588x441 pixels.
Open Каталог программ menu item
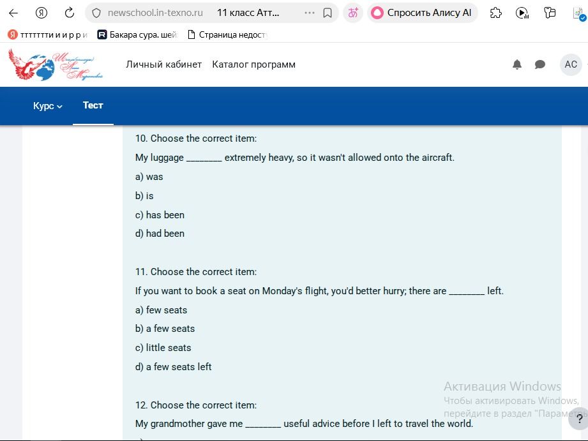tap(254, 64)
